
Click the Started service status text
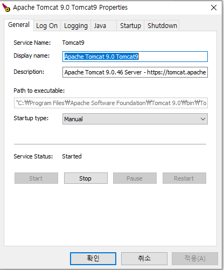[x=72, y=156]
